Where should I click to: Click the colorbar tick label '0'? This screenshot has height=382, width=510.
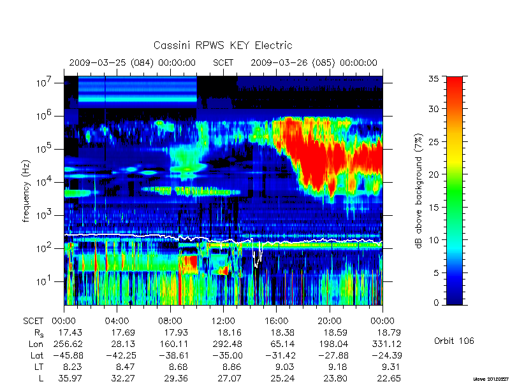coord(436,302)
